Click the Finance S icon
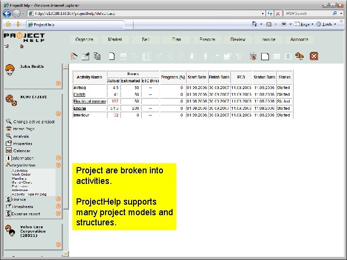 point(8,199)
